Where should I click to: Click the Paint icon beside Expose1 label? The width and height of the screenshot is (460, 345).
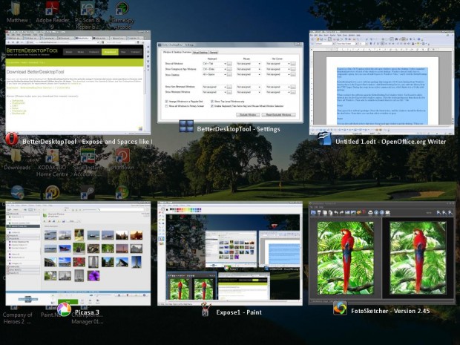tap(206, 310)
